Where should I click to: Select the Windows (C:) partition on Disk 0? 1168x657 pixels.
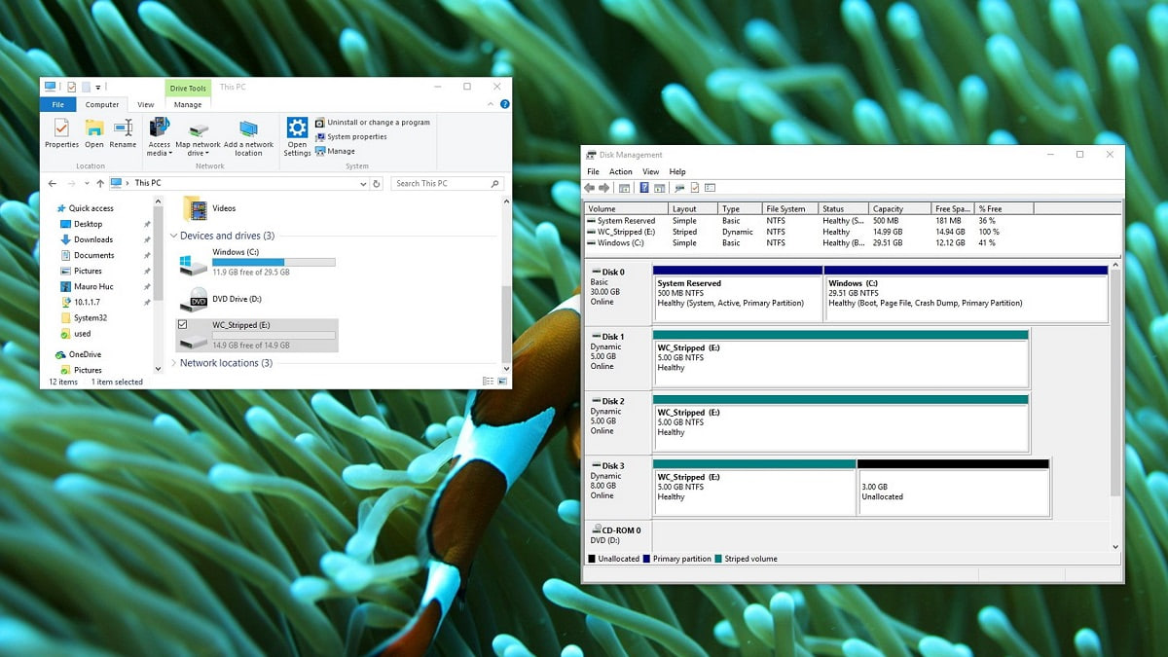point(966,293)
